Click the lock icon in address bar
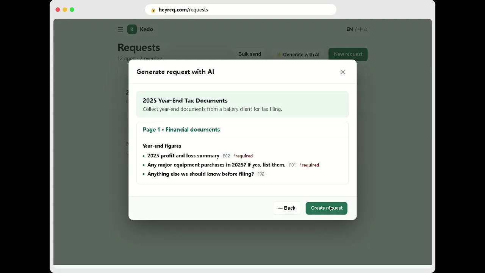This screenshot has width=485, height=273. pos(153,10)
